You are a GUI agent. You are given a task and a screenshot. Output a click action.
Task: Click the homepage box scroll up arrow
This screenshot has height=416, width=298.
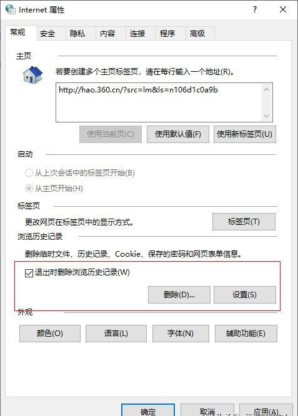[x=266, y=89]
